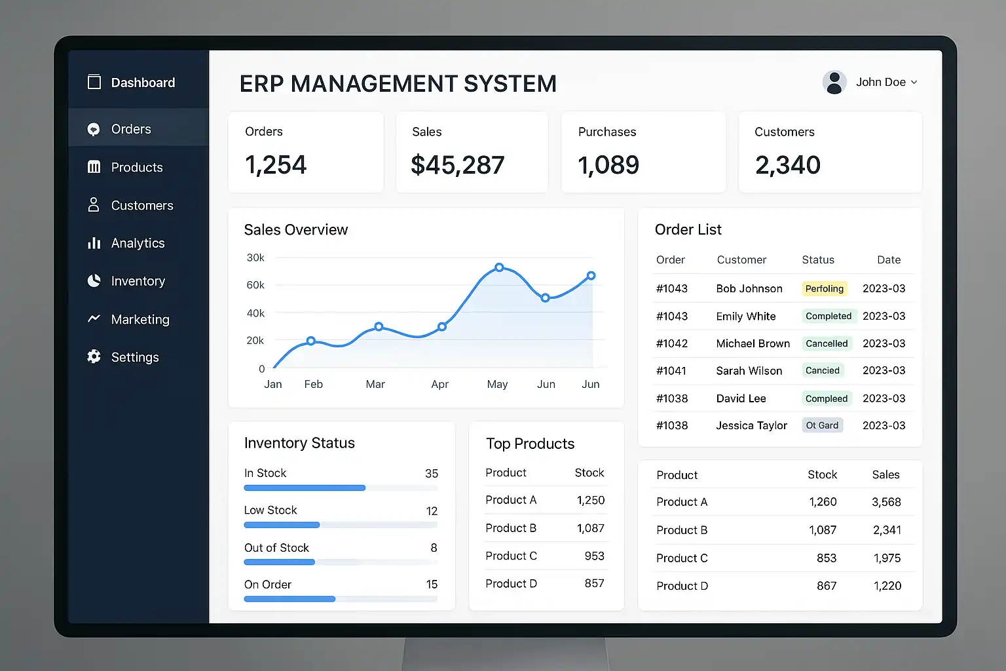This screenshot has width=1006, height=671.
Task: Open the Settings menu label
Action: pos(135,357)
